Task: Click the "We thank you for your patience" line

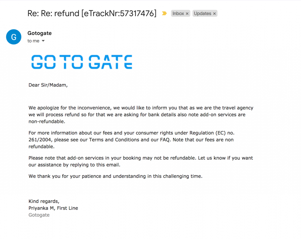Action: [x=116, y=176]
